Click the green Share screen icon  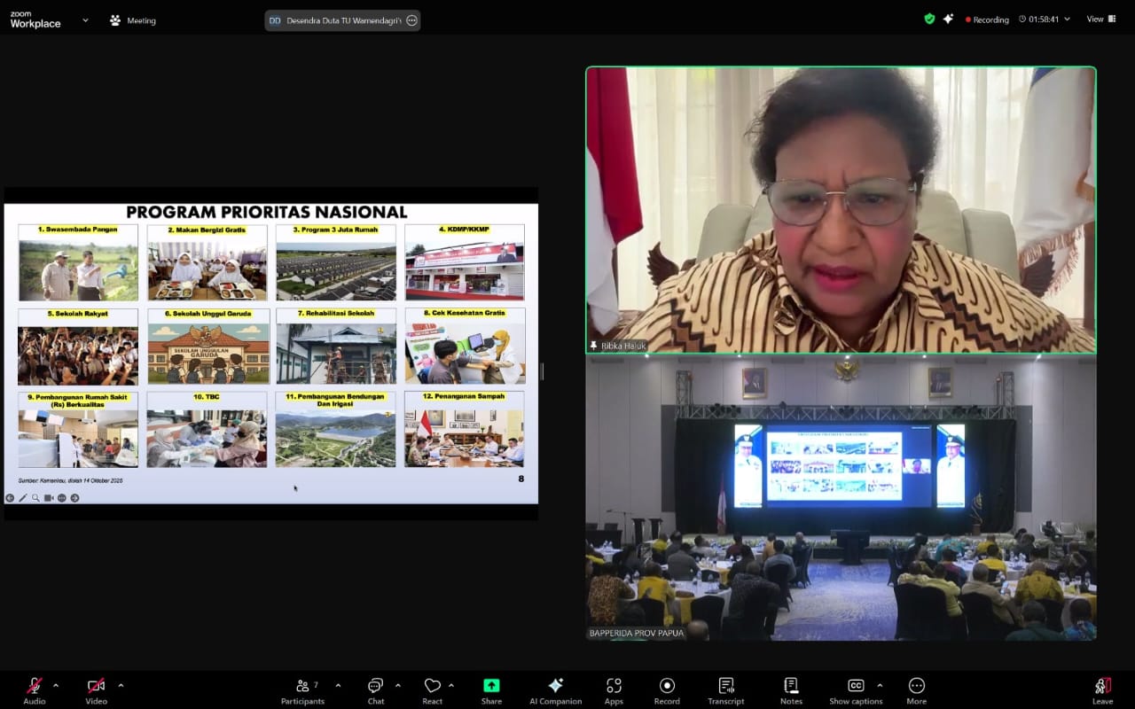491,687
